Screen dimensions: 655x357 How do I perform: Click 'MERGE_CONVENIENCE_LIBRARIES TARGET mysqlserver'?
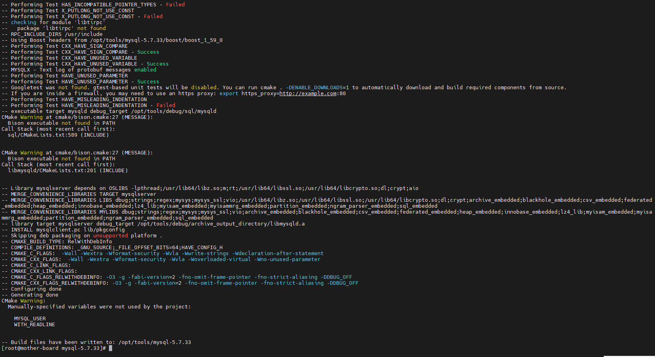tap(83, 194)
